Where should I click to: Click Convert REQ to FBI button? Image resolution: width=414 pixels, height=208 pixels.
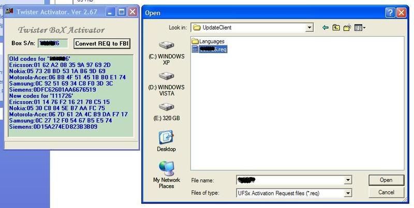pyautogui.click(x=102, y=44)
